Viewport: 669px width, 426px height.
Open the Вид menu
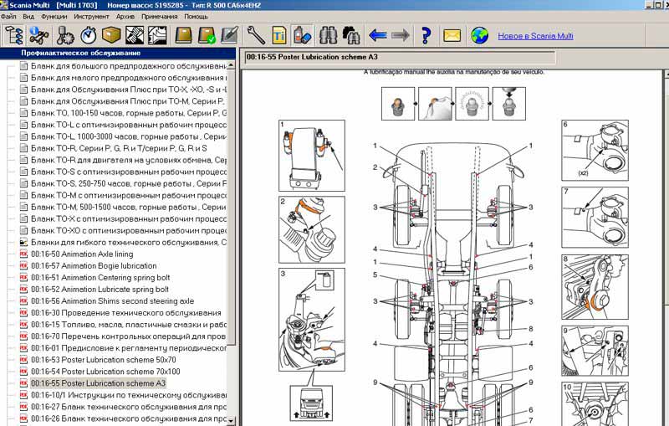(28, 16)
